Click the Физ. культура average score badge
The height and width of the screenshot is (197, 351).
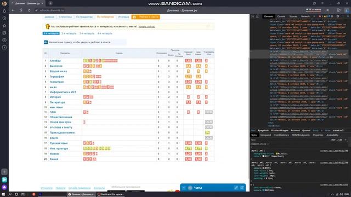(x=188, y=148)
